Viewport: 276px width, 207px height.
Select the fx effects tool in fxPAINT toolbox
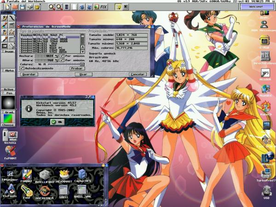coord(11,32)
